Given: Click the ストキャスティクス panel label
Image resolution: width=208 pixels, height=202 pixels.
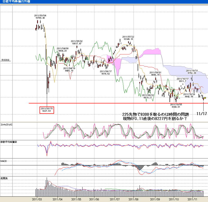Looking at the screenshot, I should coord(7,125).
